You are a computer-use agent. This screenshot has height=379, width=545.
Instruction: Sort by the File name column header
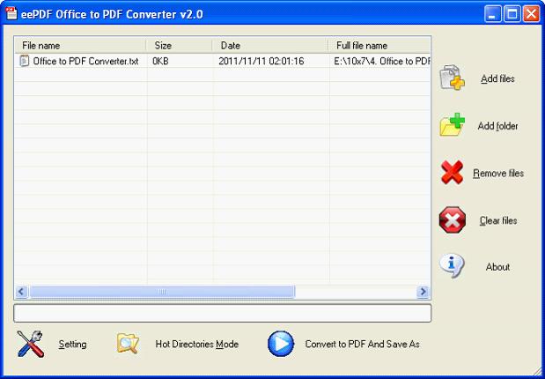coord(80,45)
